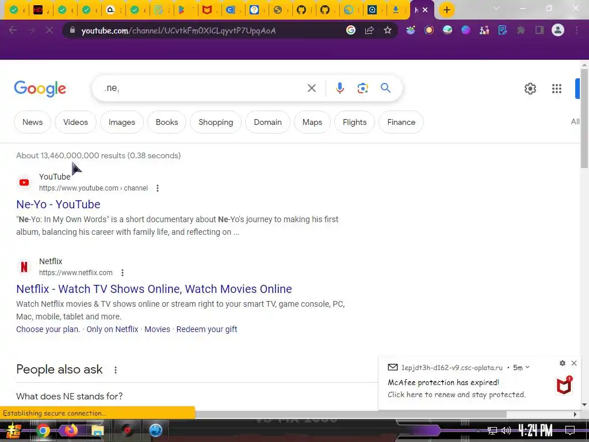Select the Domain filter chip
The width and height of the screenshot is (589, 442).
click(267, 122)
